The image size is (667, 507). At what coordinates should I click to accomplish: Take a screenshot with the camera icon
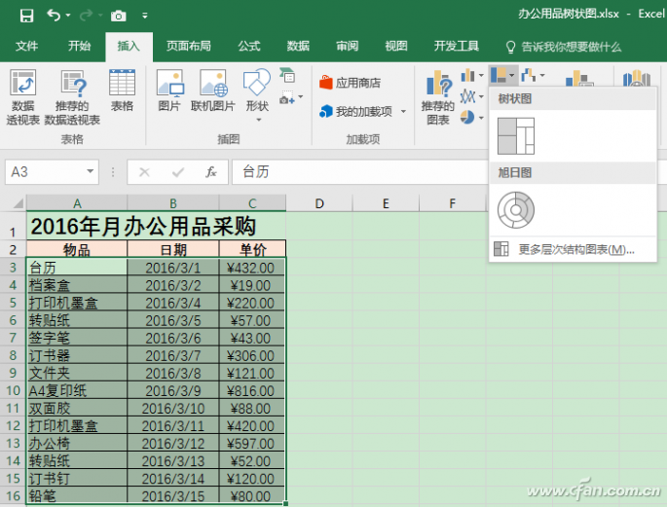(x=118, y=17)
